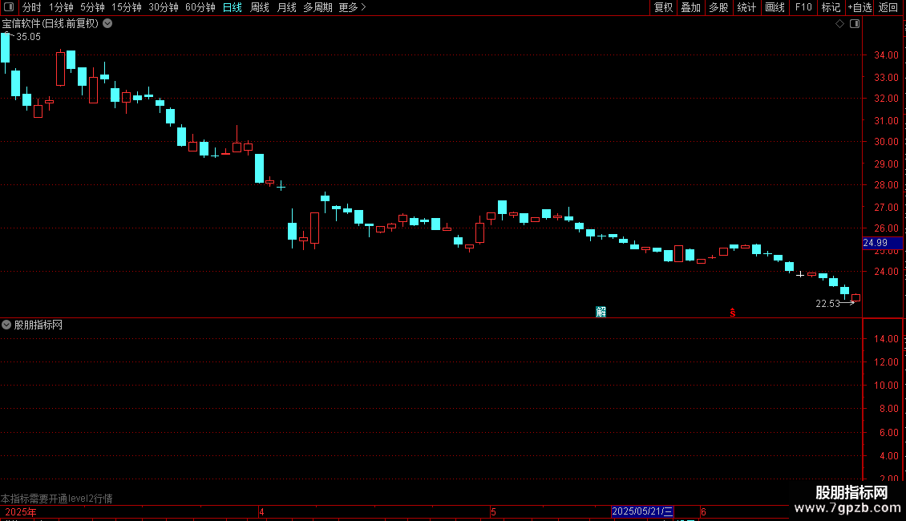
Task: Select the 5分钟 period
Action: pyautogui.click(x=92, y=7)
